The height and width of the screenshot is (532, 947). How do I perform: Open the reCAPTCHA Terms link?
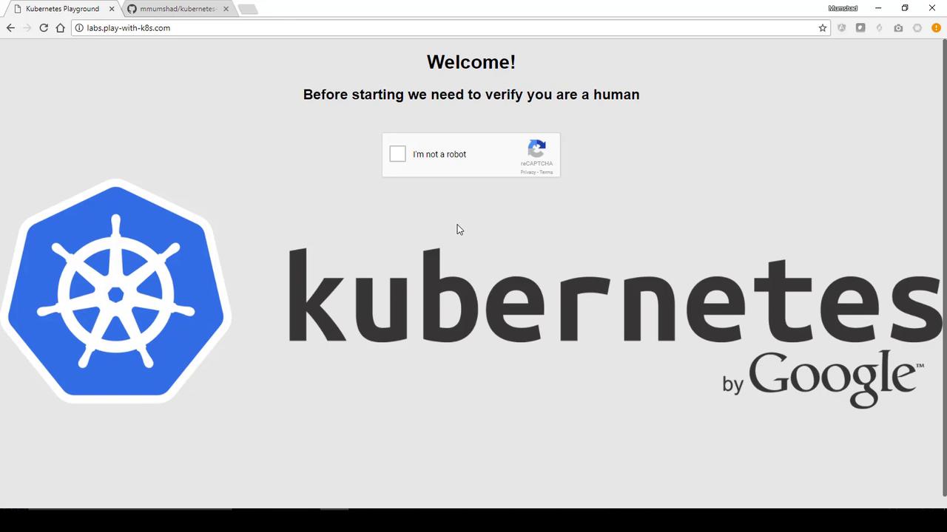546,172
